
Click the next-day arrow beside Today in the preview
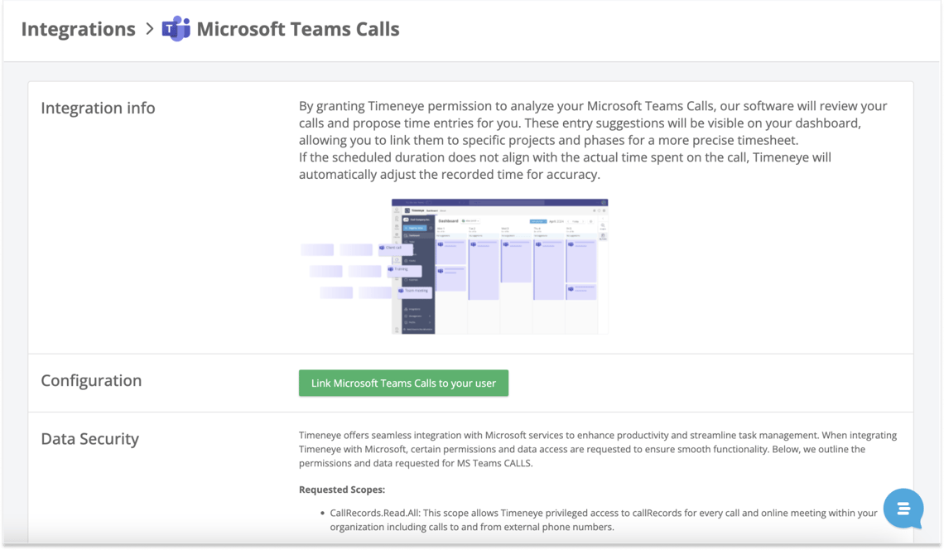(x=583, y=221)
